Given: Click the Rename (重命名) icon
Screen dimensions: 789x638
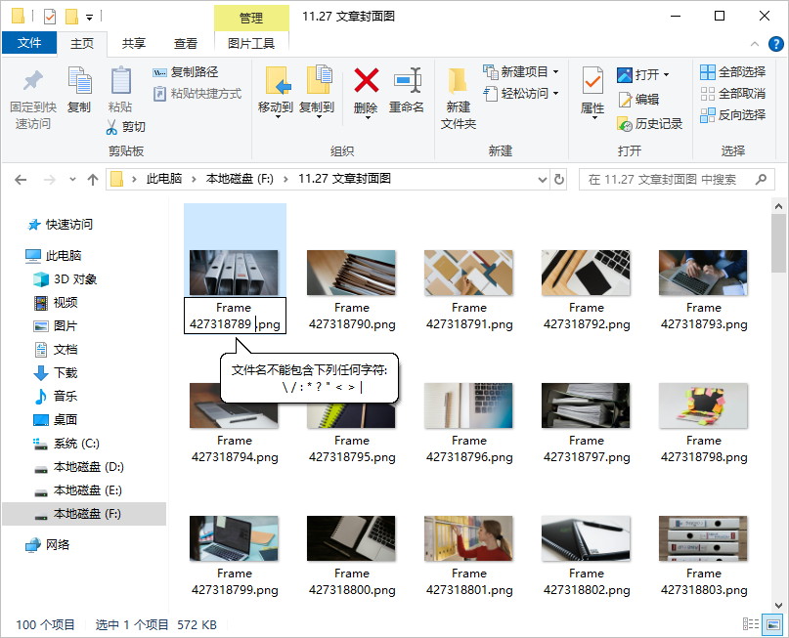Looking at the screenshot, I should point(407,80).
